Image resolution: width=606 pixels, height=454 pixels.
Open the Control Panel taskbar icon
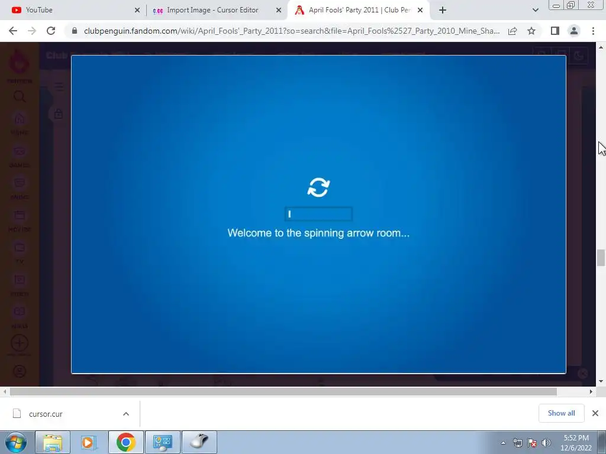pos(162,442)
